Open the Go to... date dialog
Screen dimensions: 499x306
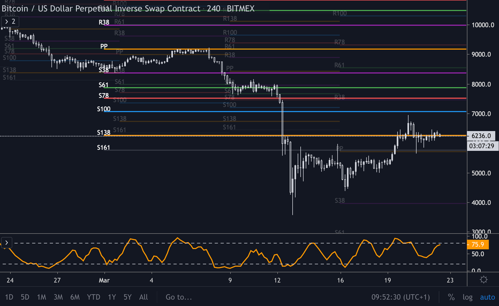tap(179, 297)
